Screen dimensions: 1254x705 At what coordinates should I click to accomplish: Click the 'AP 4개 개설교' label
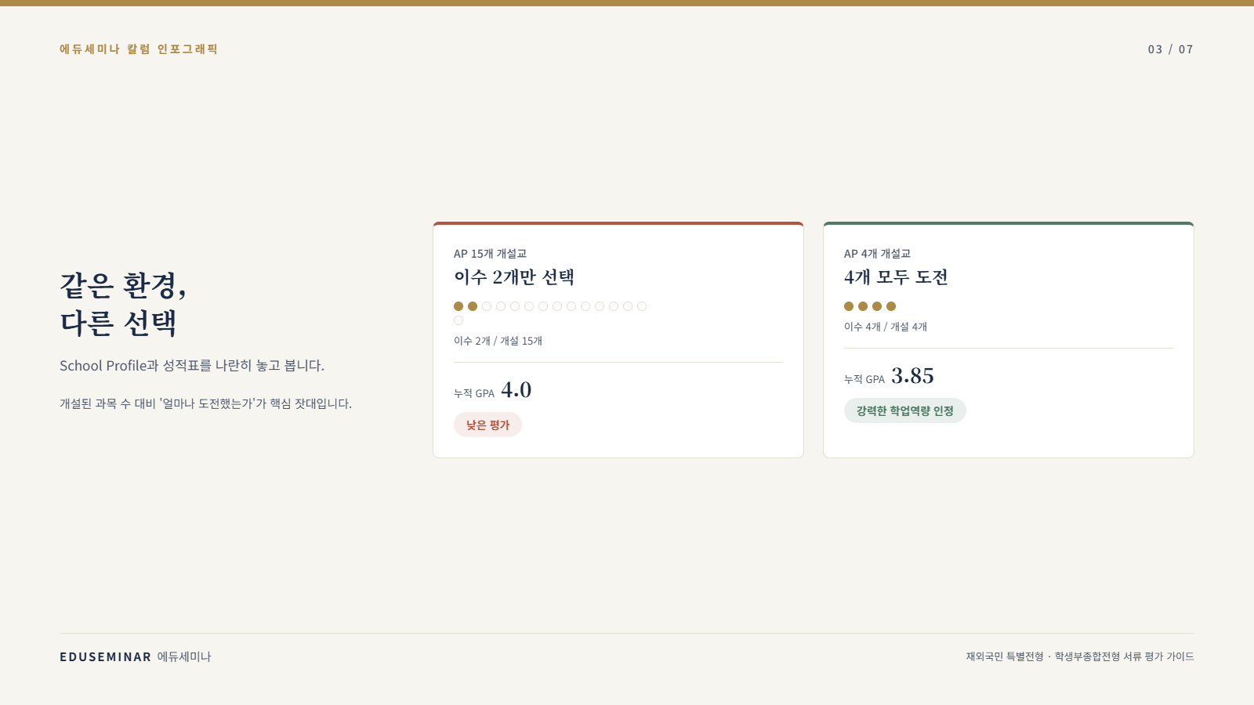click(x=877, y=254)
